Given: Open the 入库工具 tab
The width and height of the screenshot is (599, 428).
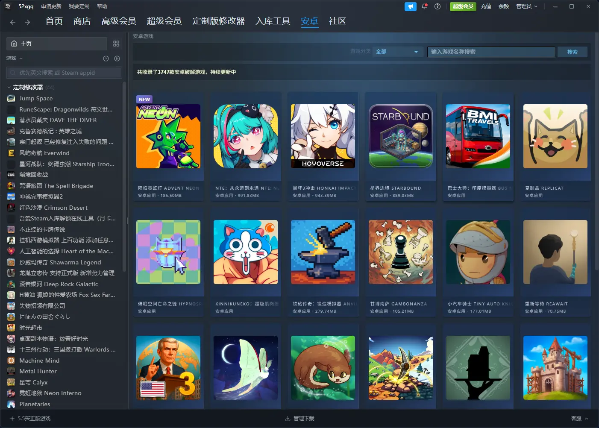Looking at the screenshot, I should coord(273,21).
